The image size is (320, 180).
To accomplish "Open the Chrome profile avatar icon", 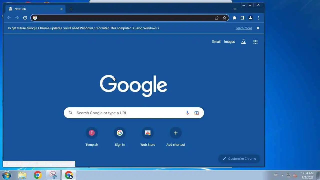I will click(x=250, y=18).
